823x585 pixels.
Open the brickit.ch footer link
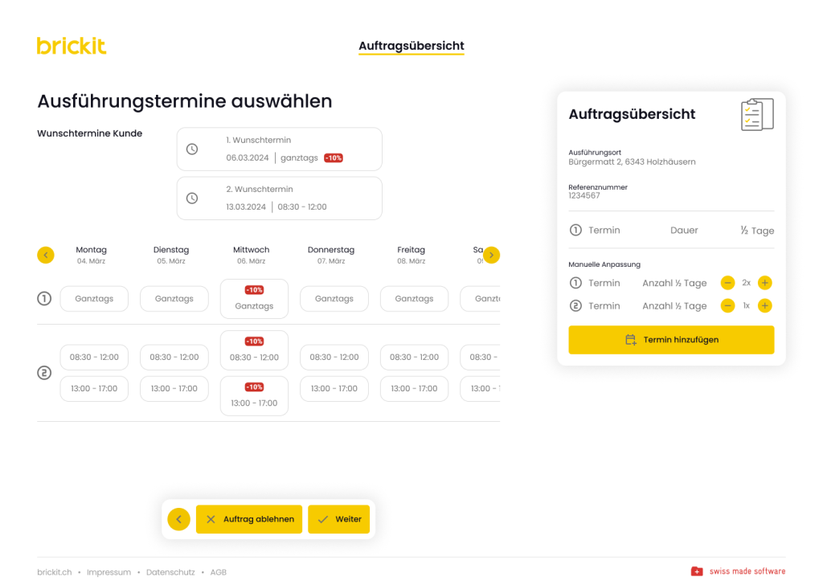(55, 572)
